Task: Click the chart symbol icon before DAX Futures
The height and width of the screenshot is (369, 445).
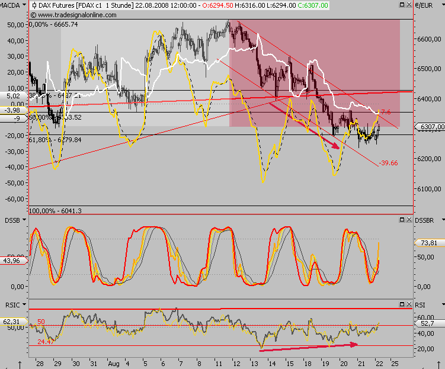Action: point(34,5)
